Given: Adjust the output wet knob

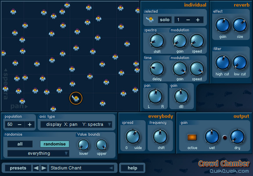Looking at the screenshot, I should coord(212,136).
